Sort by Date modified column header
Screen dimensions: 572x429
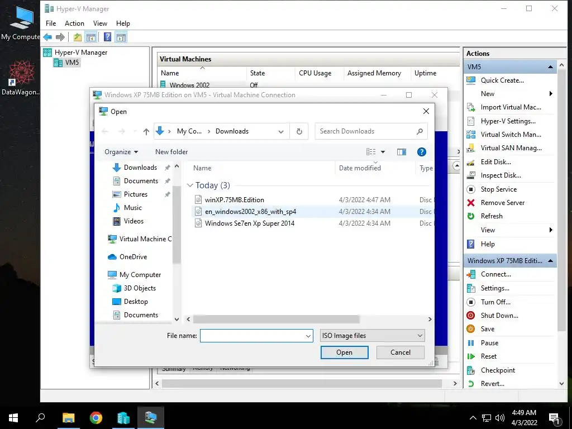tap(360, 168)
